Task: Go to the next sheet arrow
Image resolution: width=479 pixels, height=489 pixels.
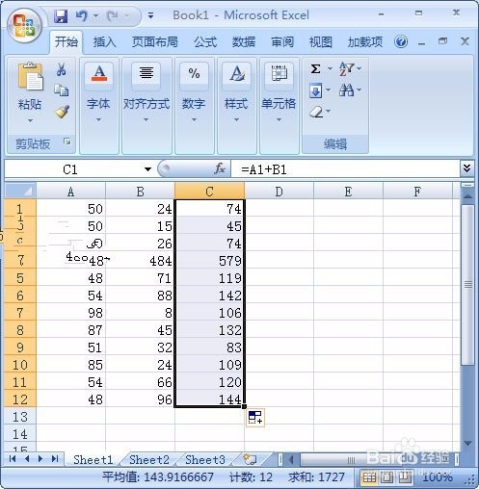Action: 40,459
